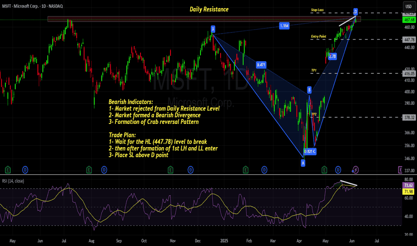The width and height of the screenshot is (417, 246).
Task: Click the "Trade Plan:" heading text
Action: [x=122, y=135]
